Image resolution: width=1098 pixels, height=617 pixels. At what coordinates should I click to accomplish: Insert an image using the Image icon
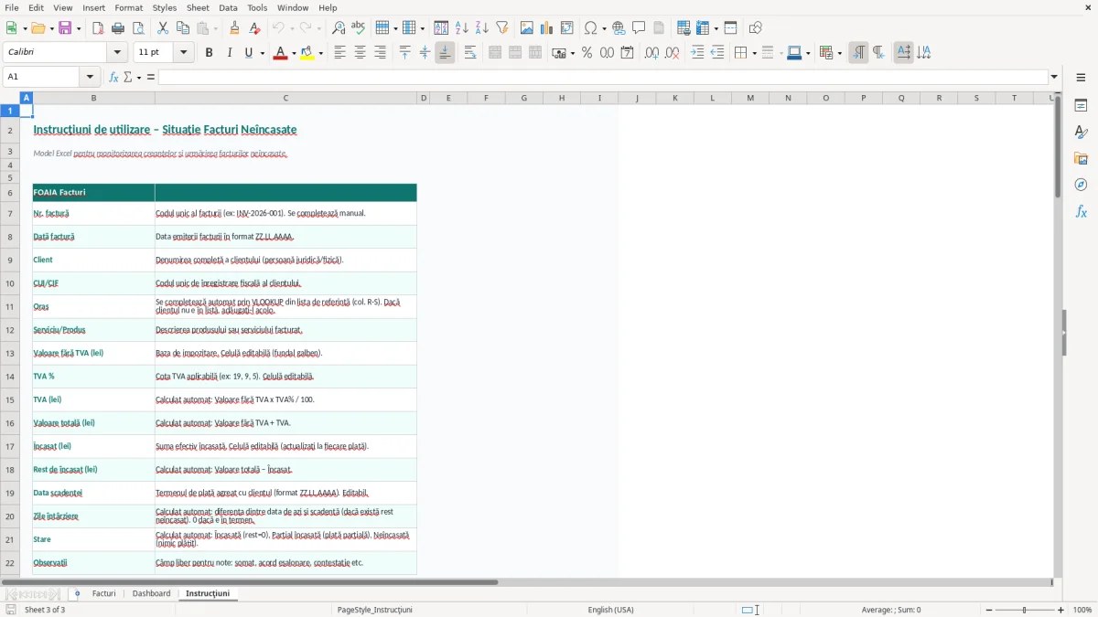(527, 28)
